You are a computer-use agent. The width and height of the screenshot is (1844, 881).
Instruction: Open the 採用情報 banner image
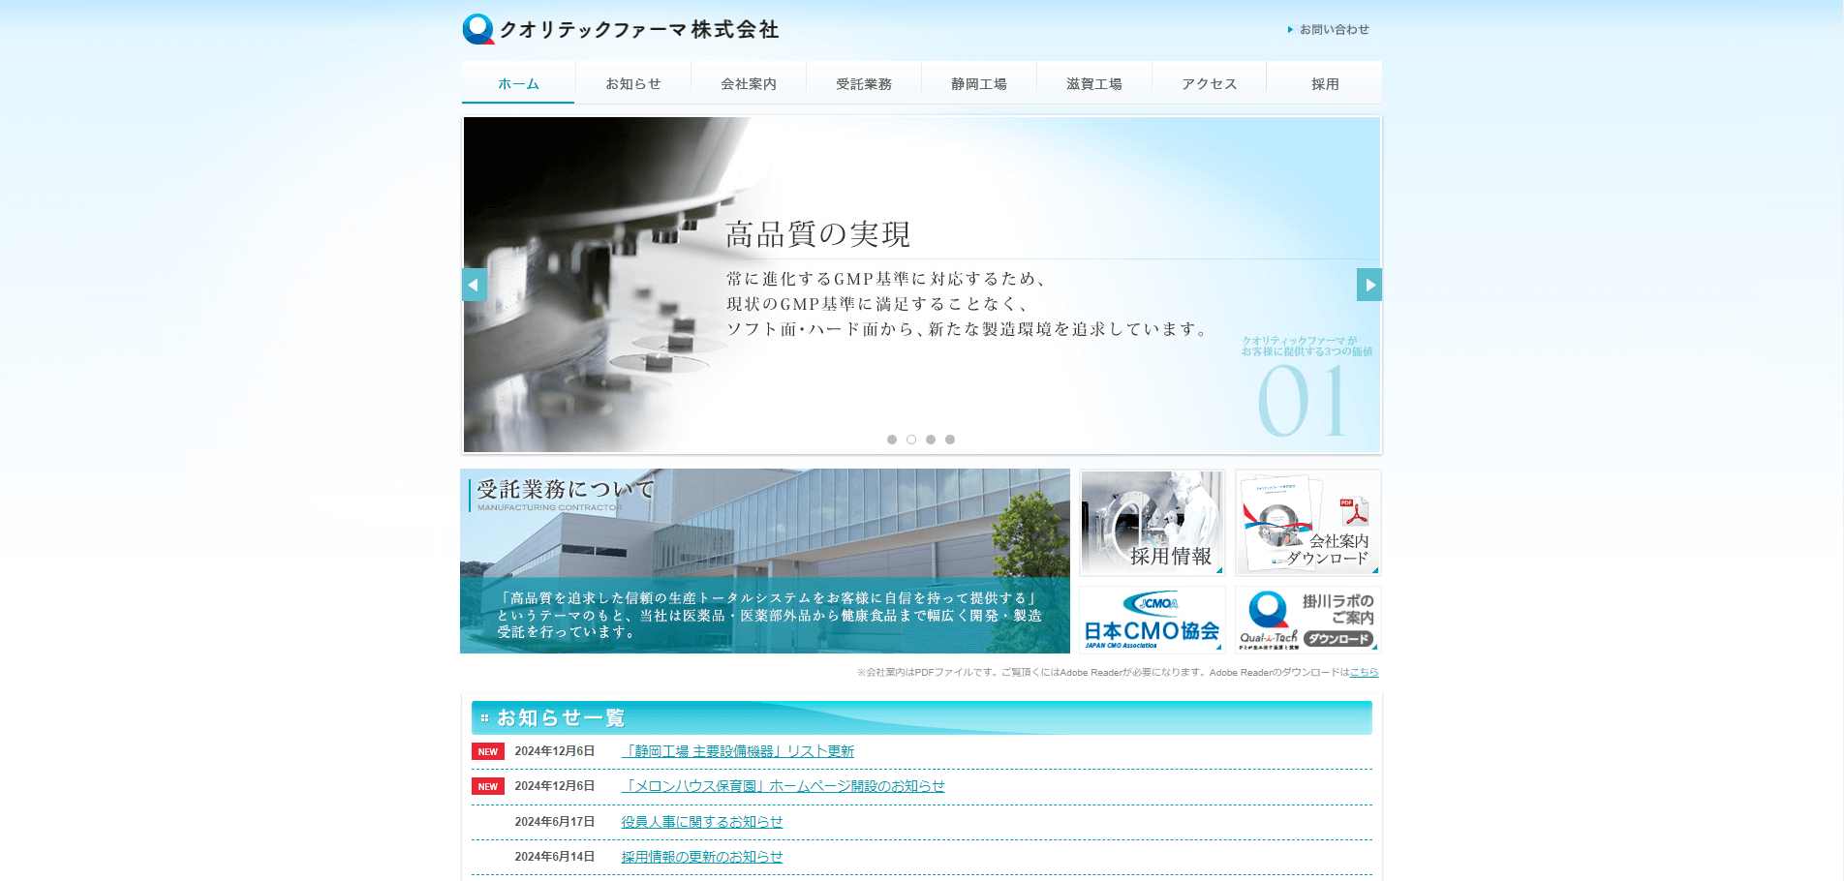[1152, 523]
